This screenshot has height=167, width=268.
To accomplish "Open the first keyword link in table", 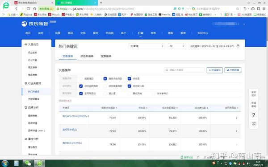I will (x=76, y=116).
